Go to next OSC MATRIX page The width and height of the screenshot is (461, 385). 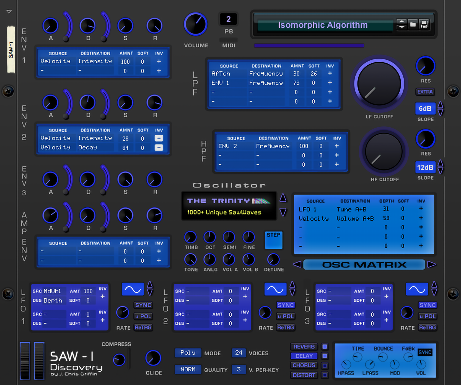432,264
